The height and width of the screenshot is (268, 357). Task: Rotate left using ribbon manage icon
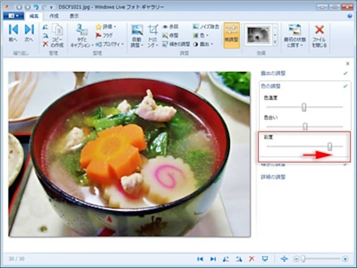coord(46,27)
